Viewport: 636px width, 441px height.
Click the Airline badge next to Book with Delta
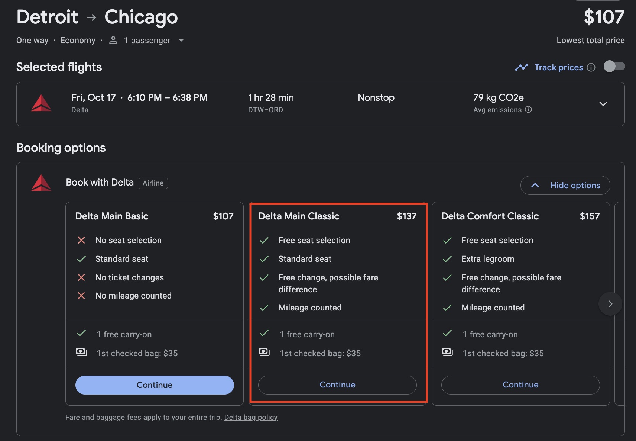pyautogui.click(x=153, y=183)
